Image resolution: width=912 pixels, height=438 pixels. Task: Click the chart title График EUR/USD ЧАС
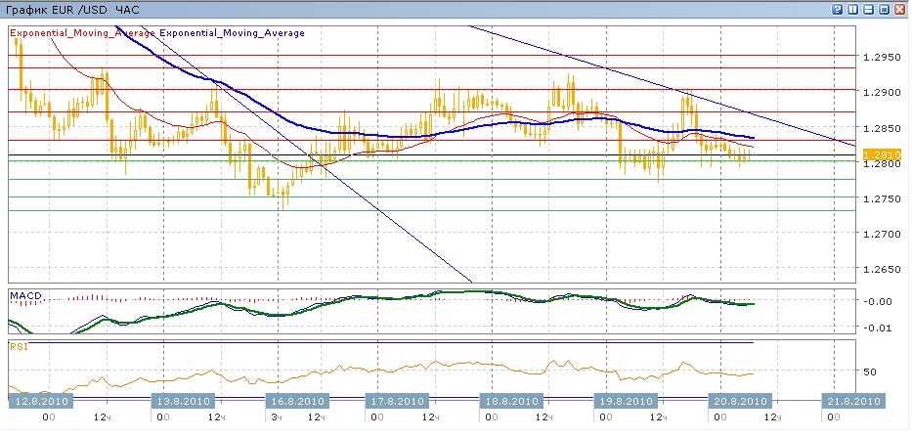tap(72, 9)
